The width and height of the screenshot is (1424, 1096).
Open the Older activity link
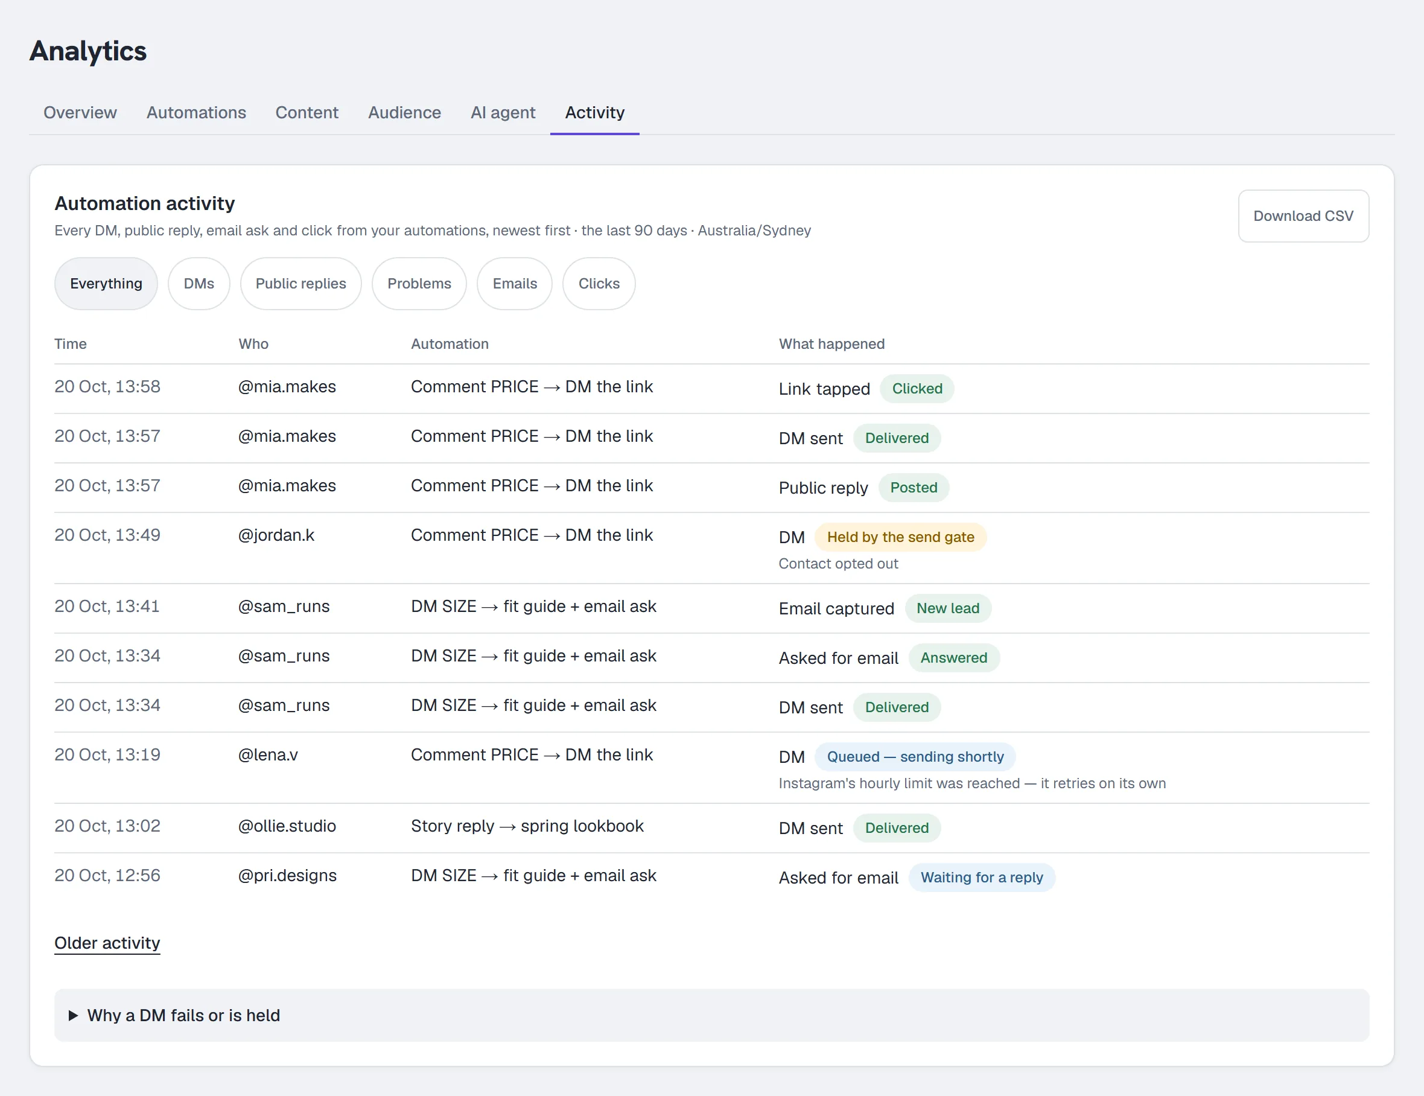point(107,943)
